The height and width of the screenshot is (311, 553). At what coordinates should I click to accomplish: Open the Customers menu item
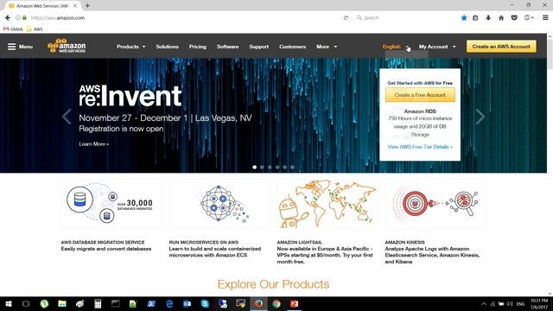click(x=292, y=47)
